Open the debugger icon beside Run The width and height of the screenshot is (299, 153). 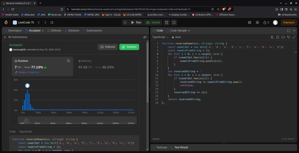125,22
